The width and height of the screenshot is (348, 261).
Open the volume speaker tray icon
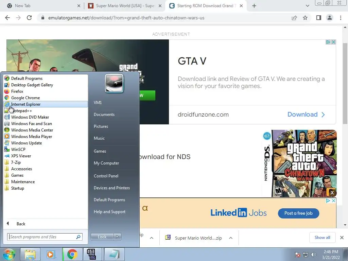click(314, 255)
